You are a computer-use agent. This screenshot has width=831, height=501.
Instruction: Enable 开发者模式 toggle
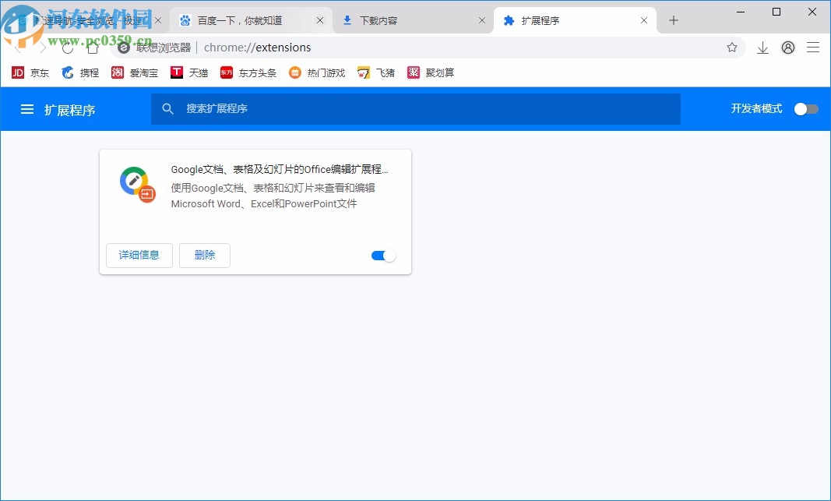(x=806, y=109)
